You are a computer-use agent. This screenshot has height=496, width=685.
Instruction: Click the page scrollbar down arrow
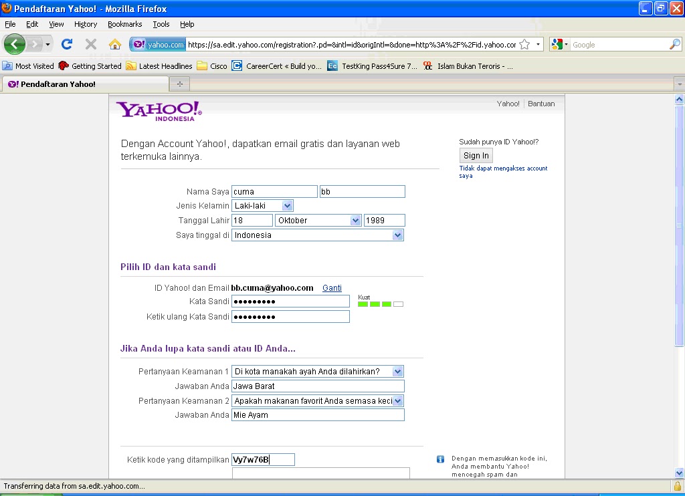680,473
